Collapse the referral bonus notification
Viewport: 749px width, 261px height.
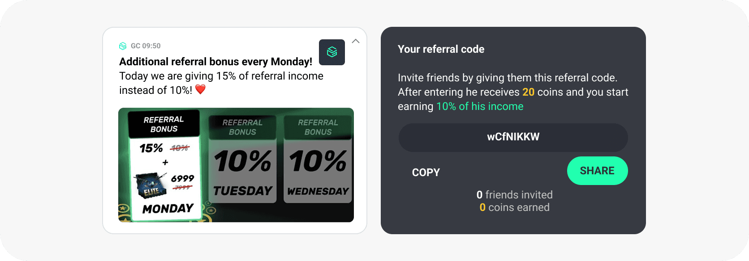(355, 41)
